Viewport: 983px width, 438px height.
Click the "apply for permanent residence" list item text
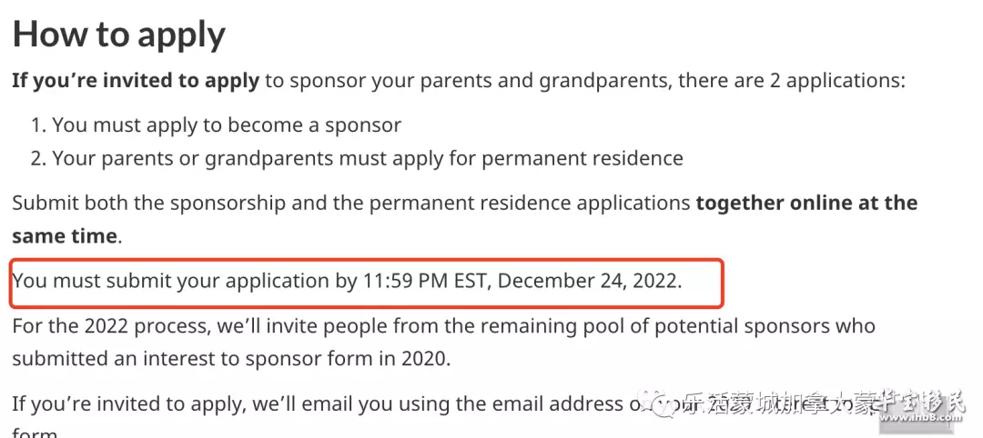[537, 158]
